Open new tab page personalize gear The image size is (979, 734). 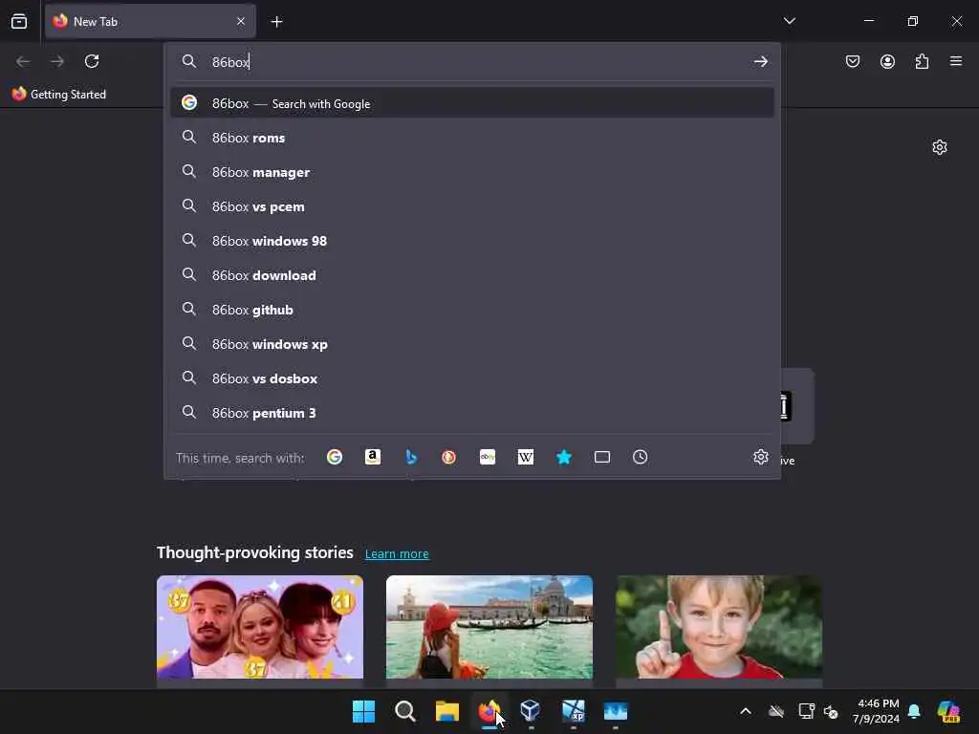click(939, 147)
